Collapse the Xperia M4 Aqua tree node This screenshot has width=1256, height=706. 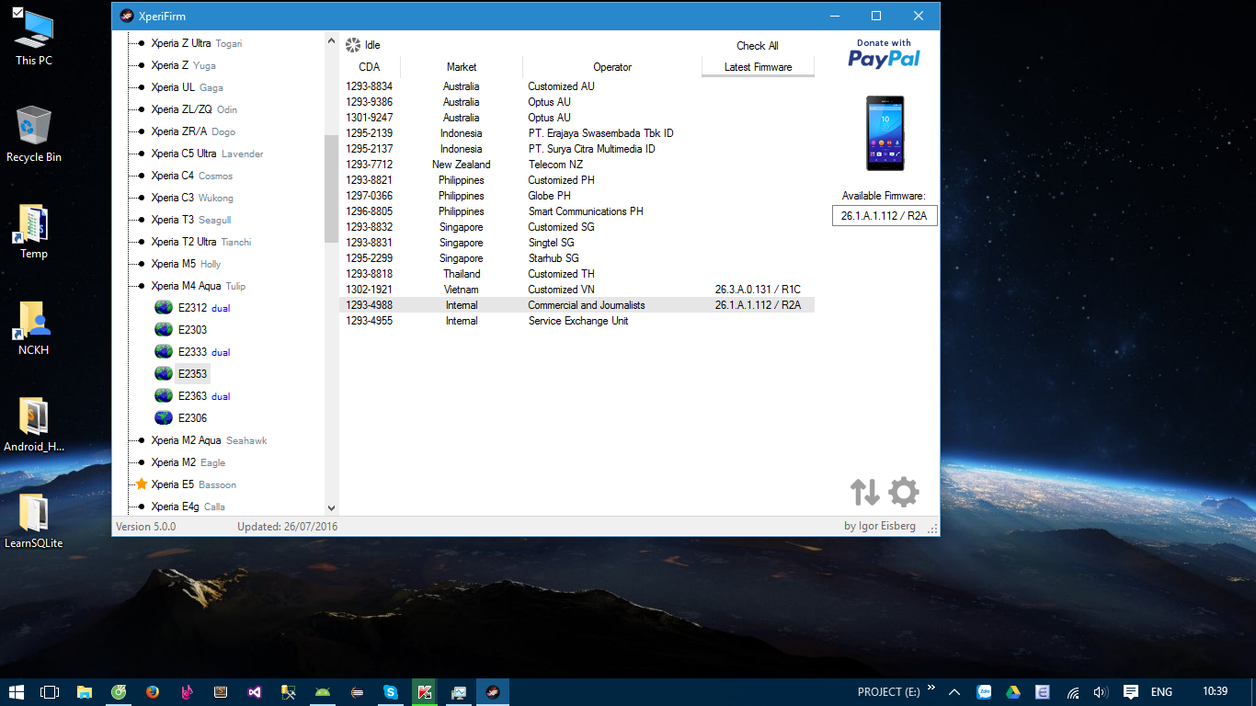pos(141,286)
